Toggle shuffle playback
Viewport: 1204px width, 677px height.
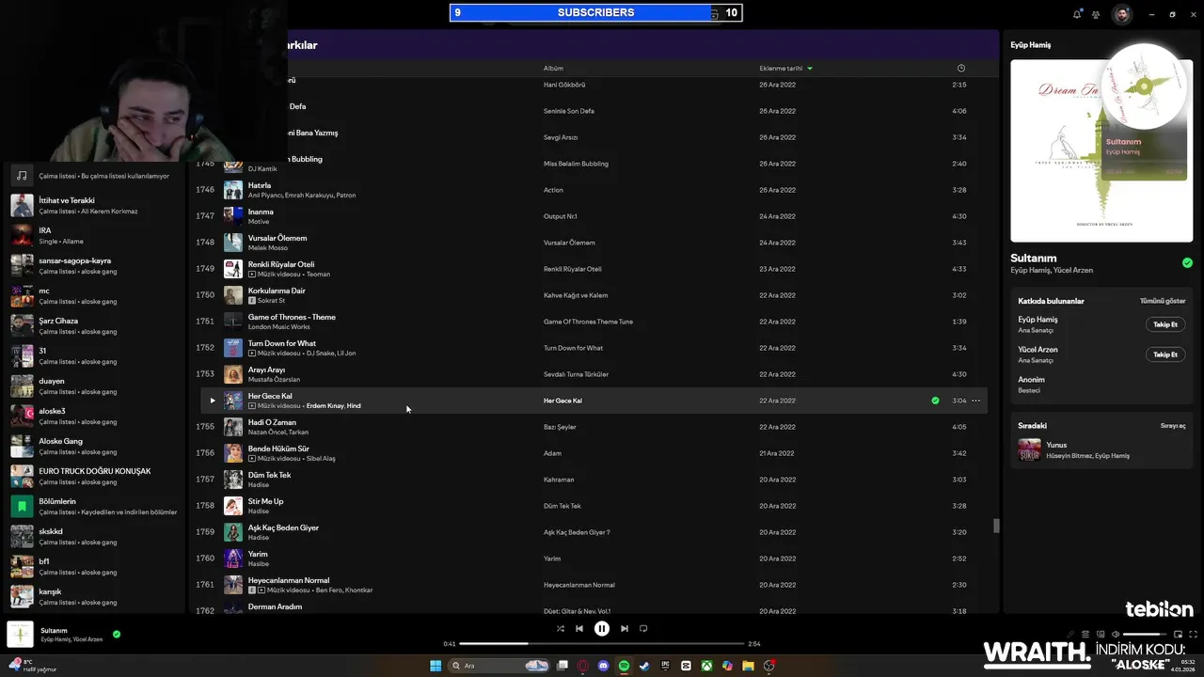pos(561,628)
